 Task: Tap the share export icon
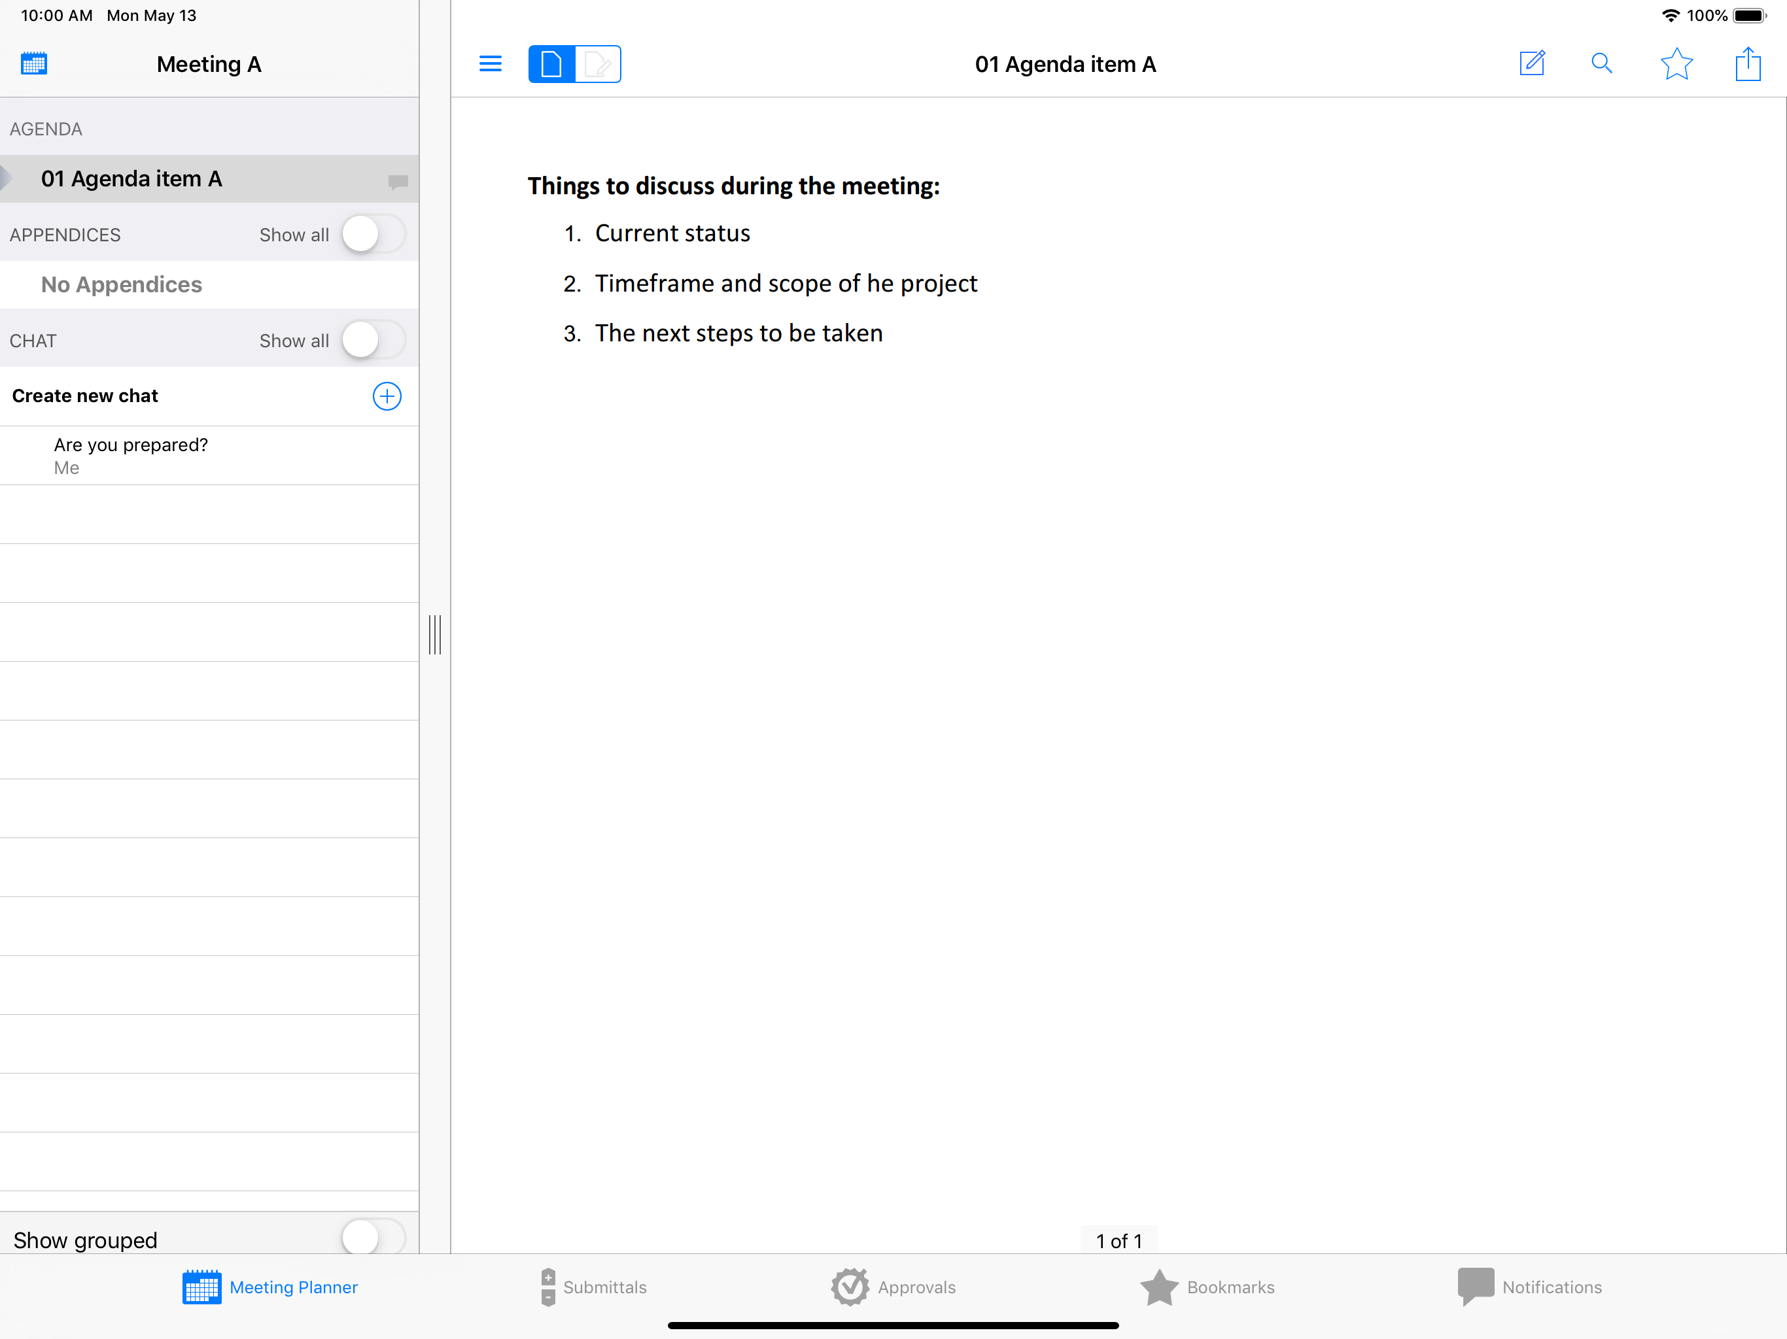[1748, 64]
